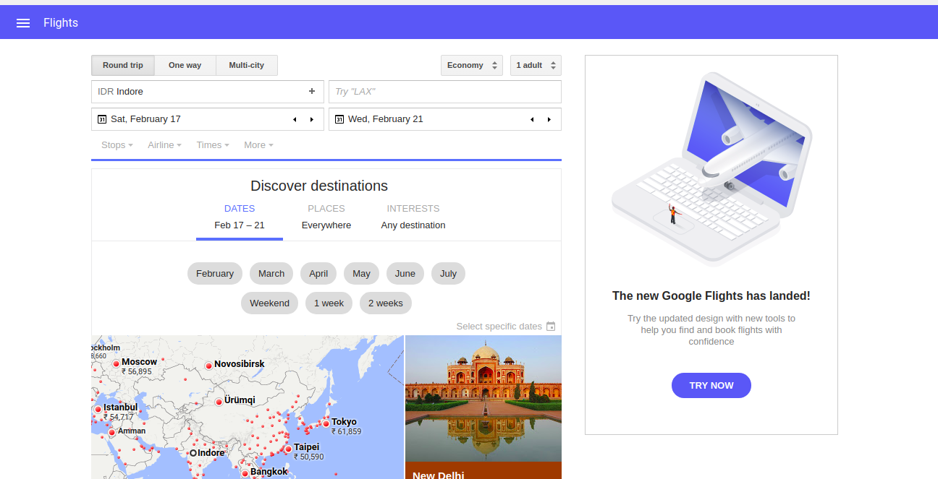Click the Novosibirsk map marker
Viewport: 938px width, 479px height.
coord(209,366)
